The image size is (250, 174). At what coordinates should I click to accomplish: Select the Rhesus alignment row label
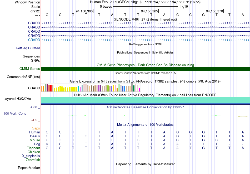(34, 136)
